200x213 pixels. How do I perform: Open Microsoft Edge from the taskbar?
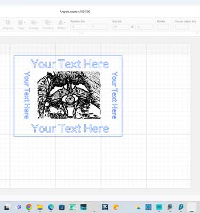tap(51, 207)
